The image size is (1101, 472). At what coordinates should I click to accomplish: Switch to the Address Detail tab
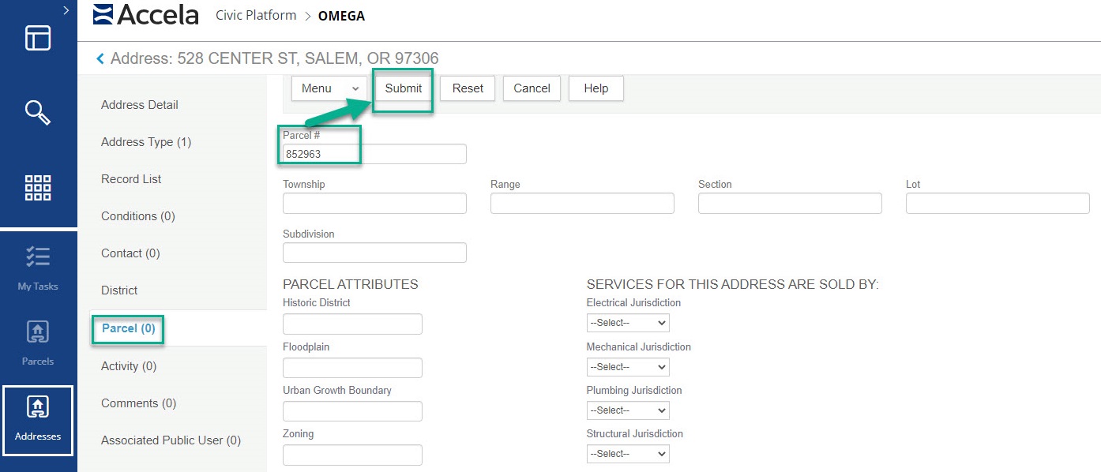click(x=140, y=105)
